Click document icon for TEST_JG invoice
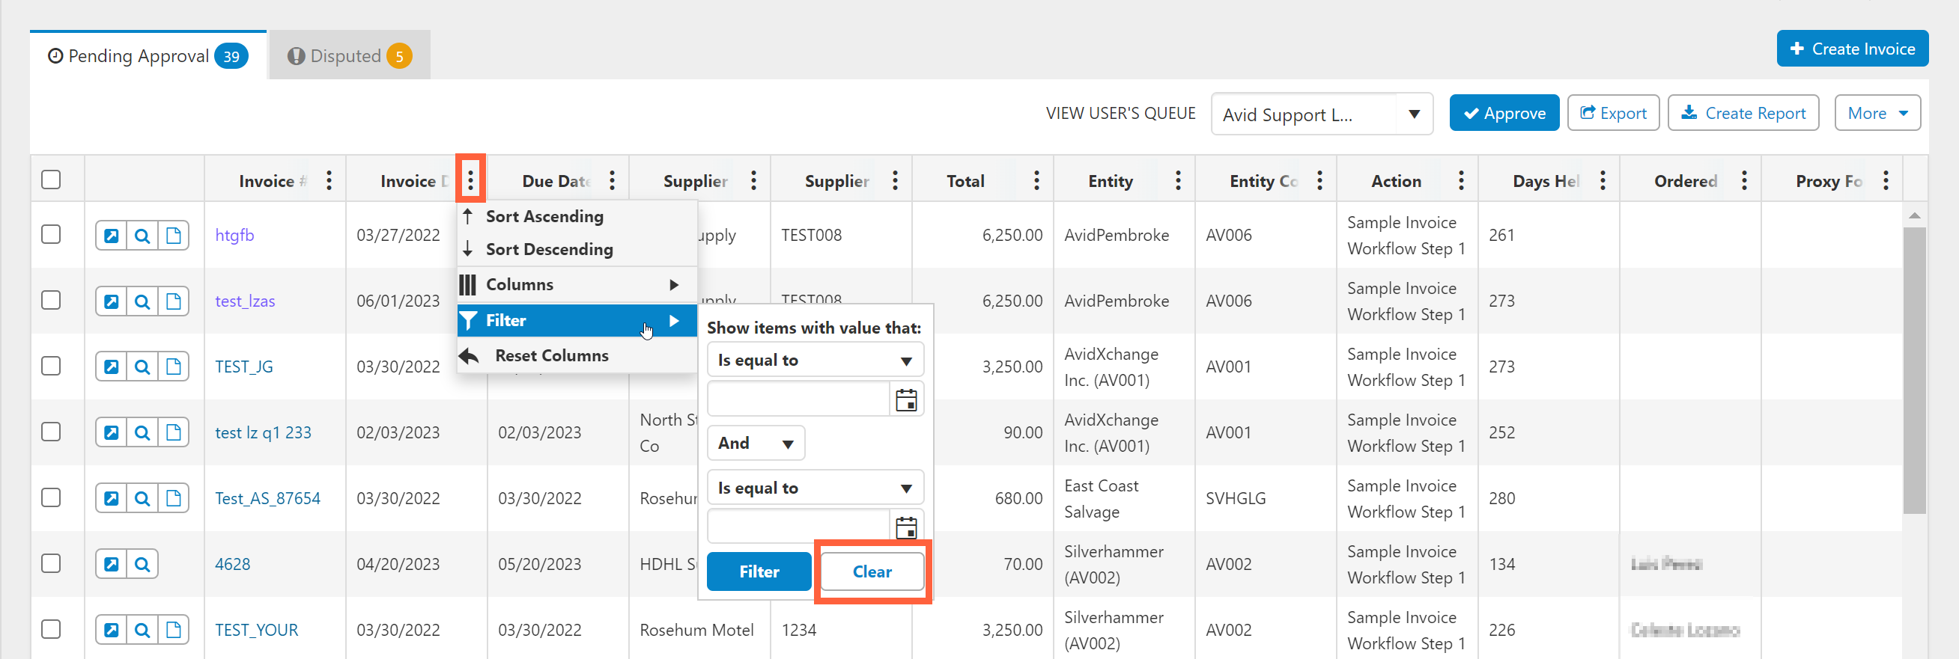1959x659 pixels. (174, 367)
